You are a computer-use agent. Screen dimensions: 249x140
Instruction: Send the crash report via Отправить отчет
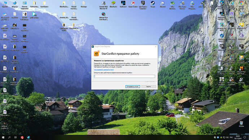(x=132, y=87)
